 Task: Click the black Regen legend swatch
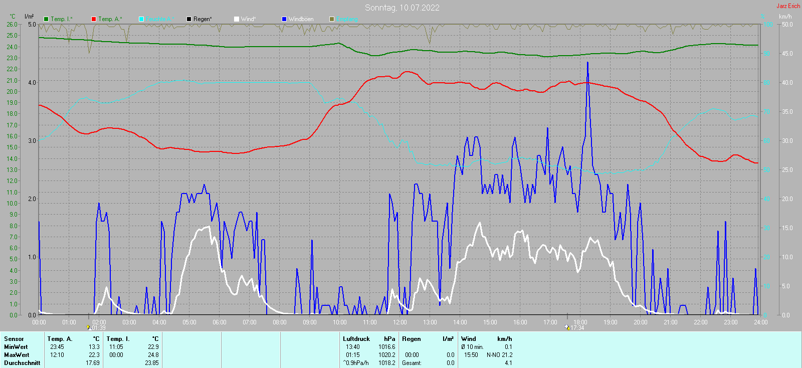[189, 19]
